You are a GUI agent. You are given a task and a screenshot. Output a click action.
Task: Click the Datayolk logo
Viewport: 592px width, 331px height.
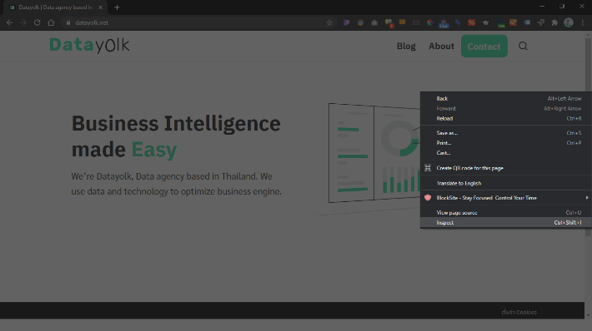click(x=89, y=45)
